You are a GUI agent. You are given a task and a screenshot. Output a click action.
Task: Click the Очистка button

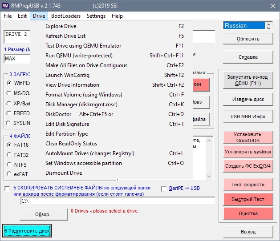click(x=248, y=213)
